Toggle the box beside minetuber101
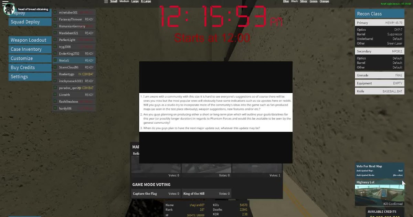 55,12
